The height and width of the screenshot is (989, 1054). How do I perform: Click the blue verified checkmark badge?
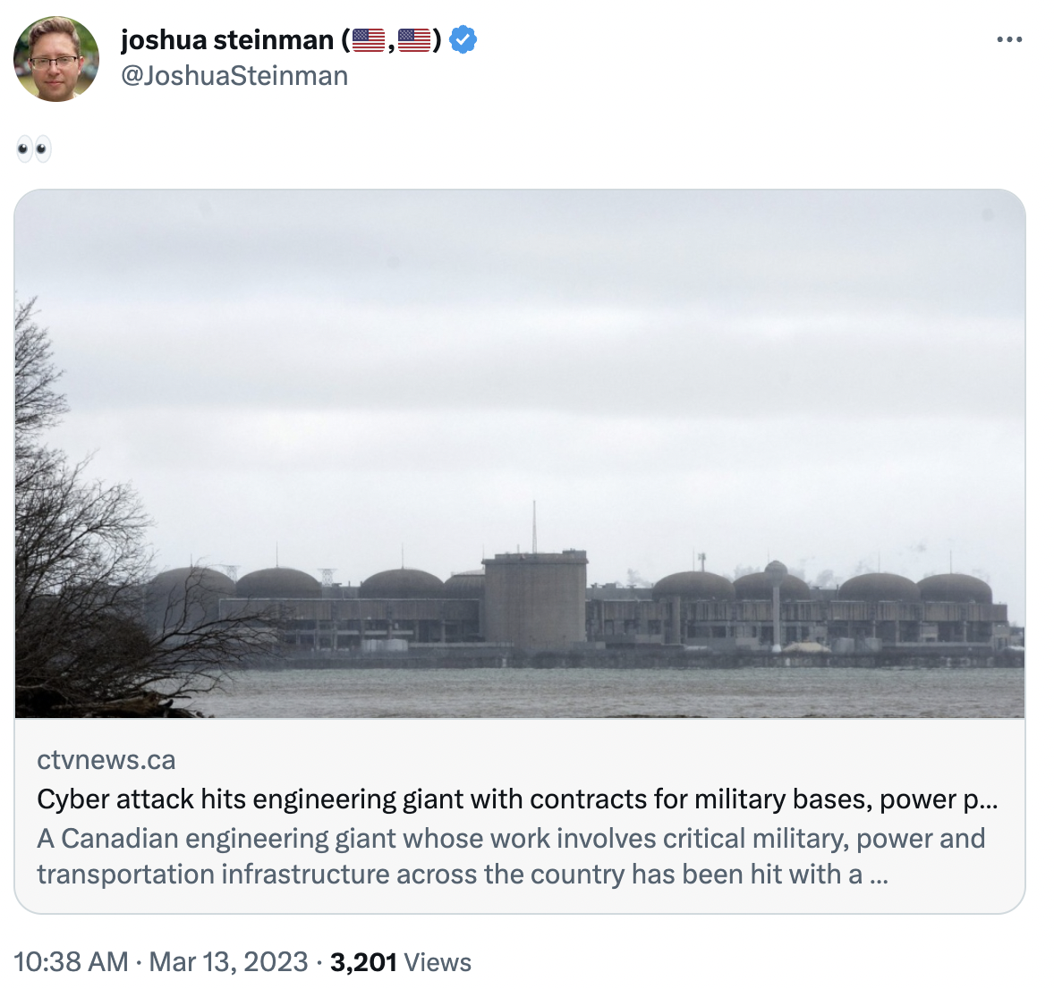tap(463, 40)
